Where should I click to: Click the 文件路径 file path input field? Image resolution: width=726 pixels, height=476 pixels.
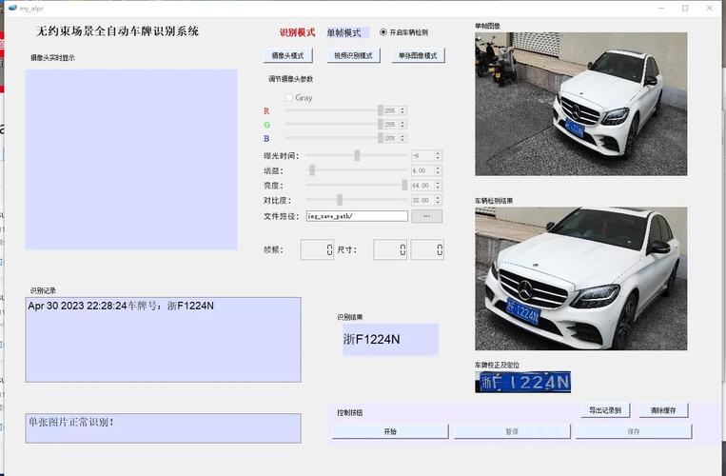click(x=357, y=216)
